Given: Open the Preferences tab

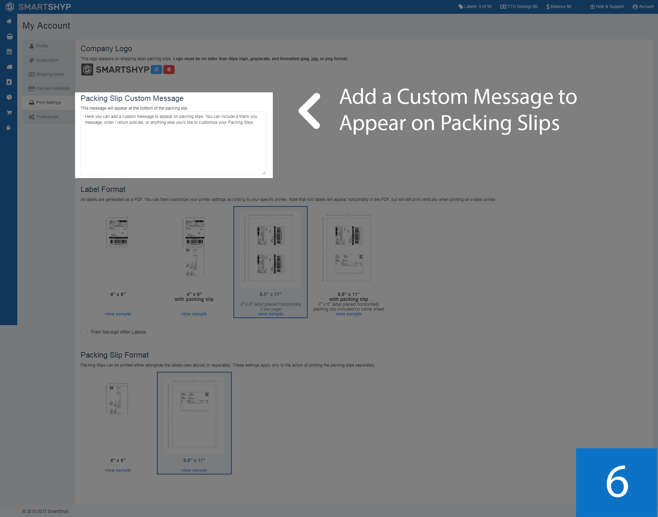Looking at the screenshot, I should tap(49, 117).
